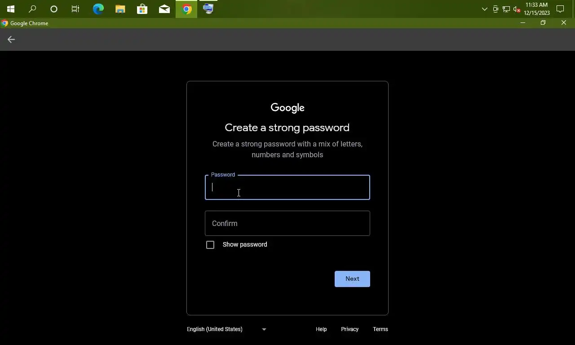Click the Chrome logo in the title bar
The image size is (575, 345).
point(5,23)
